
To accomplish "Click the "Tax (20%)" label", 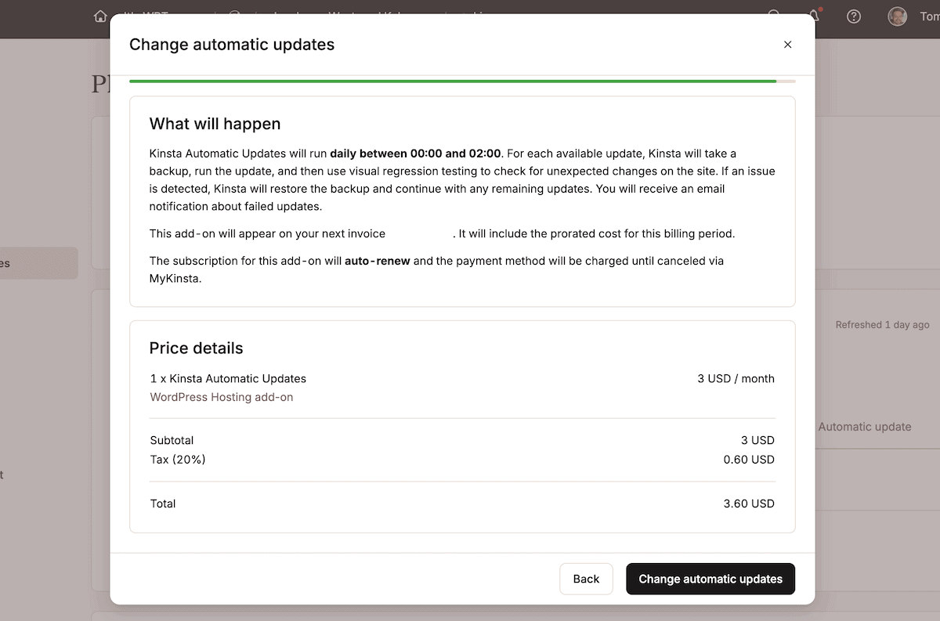I will click(178, 460).
